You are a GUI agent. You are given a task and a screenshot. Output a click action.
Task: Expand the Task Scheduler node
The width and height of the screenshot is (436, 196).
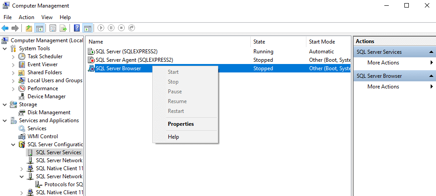click(x=13, y=56)
